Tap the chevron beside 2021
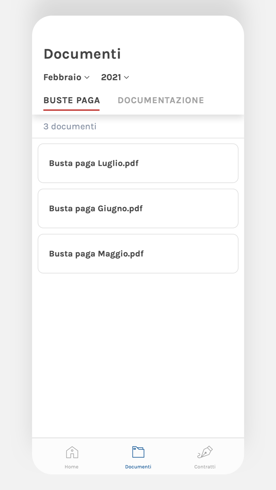 (127, 78)
